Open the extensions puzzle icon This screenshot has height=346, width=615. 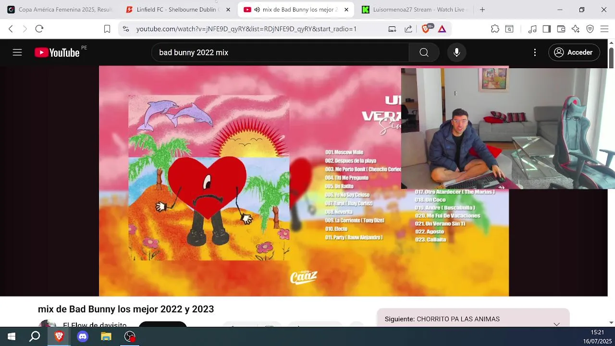[495, 29]
